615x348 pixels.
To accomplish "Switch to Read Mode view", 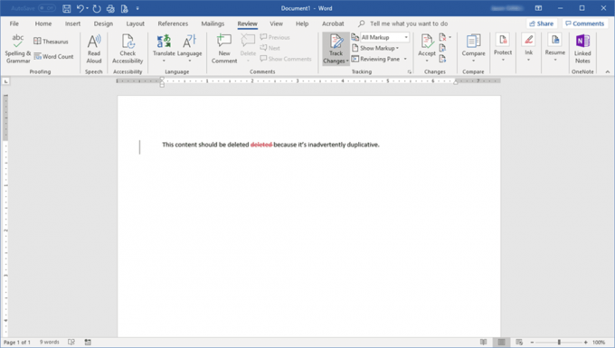I will (x=483, y=342).
